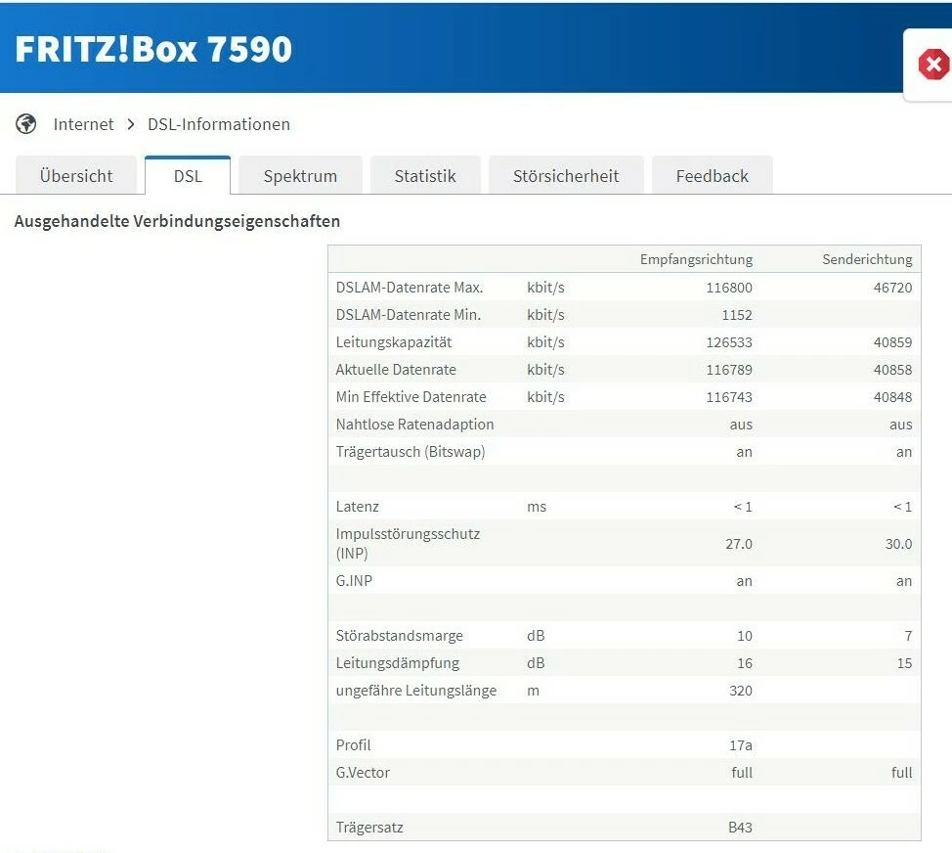Select the value 40848

[x=892, y=397]
